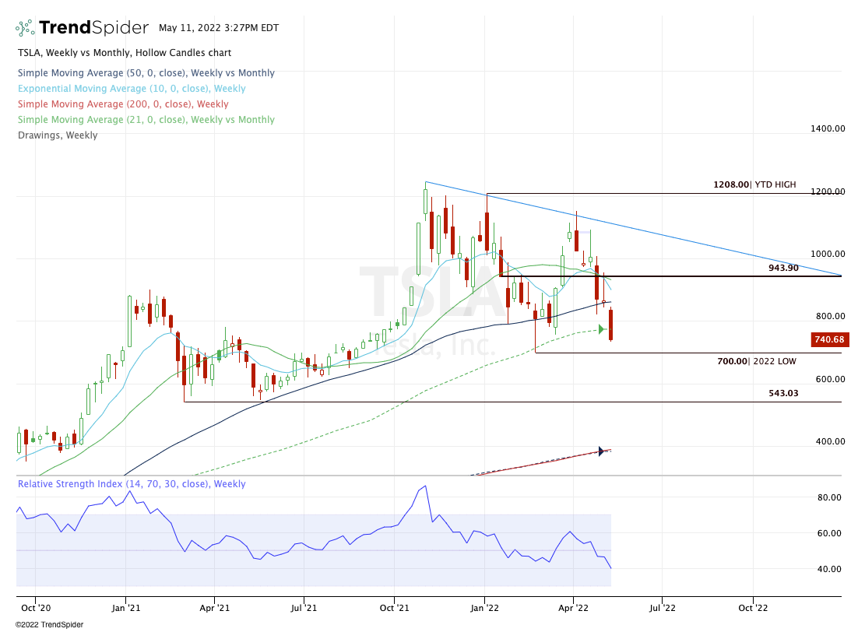Select the Simple Moving Average 21 legend entry
The width and height of the screenshot is (865, 632).
pyautogui.click(x=146, y=119)
